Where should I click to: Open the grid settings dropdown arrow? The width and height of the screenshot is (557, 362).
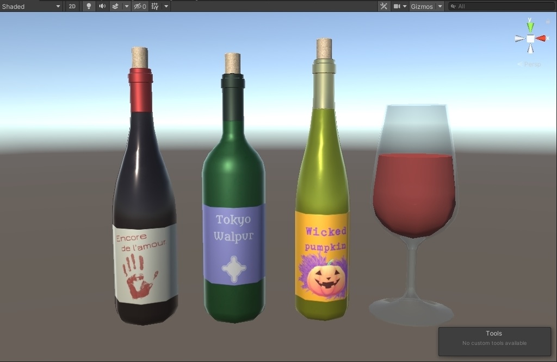[166, 6]
